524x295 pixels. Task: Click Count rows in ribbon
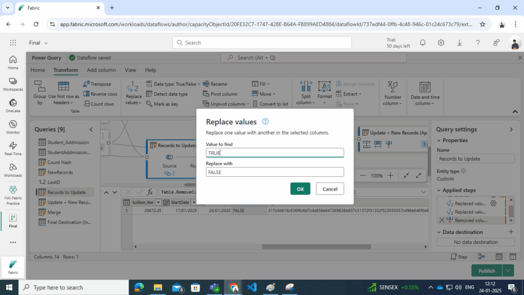coord(99,104)
